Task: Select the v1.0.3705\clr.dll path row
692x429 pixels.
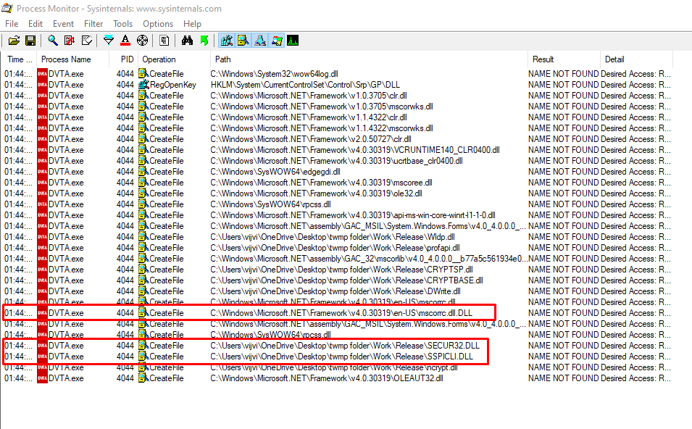Action: 309,96
